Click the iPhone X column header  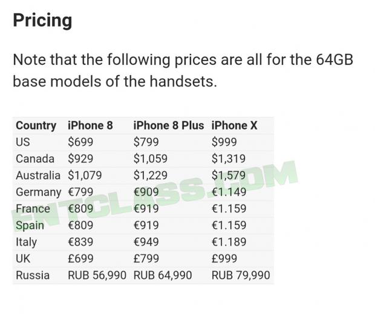234,126
